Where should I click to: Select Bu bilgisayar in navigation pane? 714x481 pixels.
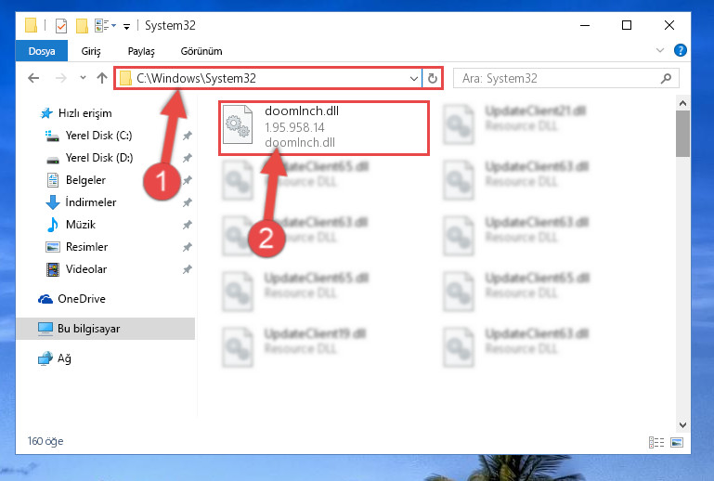click(x=105, y=329)
